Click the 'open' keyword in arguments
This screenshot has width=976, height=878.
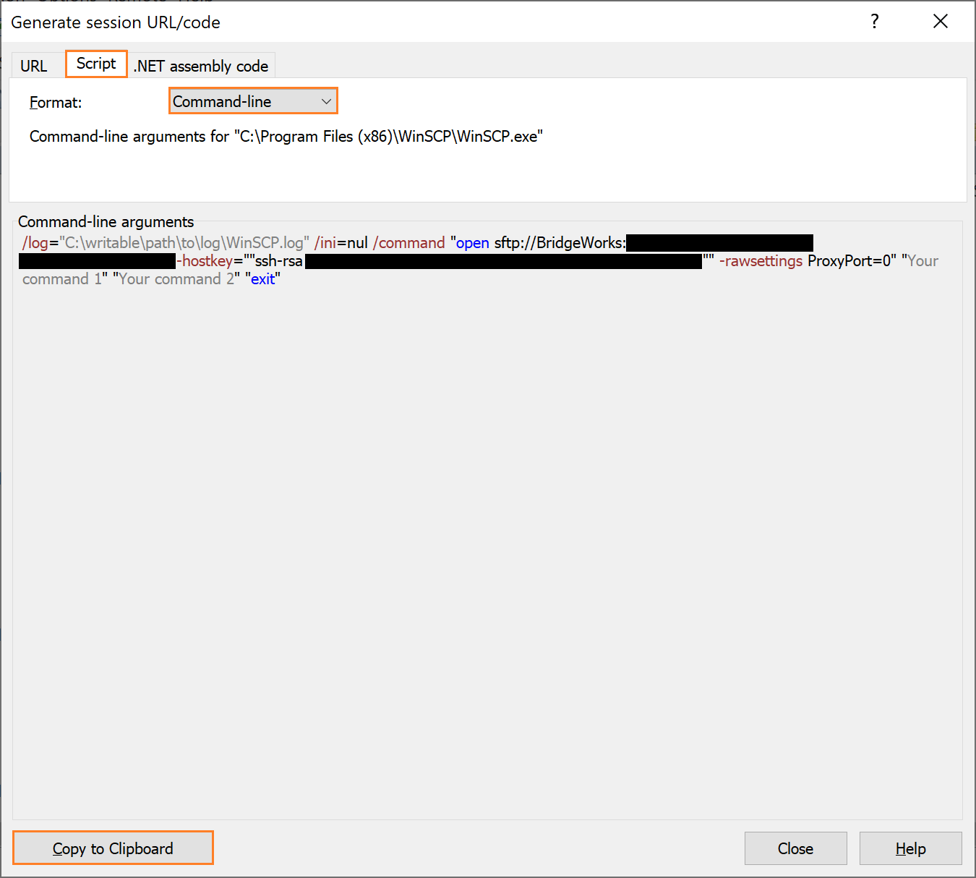(x=472, y=243)
